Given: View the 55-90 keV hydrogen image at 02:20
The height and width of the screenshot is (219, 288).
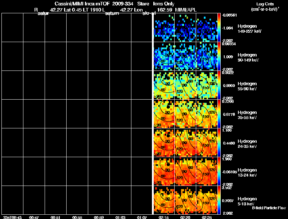Looking at the screenshot, I should [185, 85].
